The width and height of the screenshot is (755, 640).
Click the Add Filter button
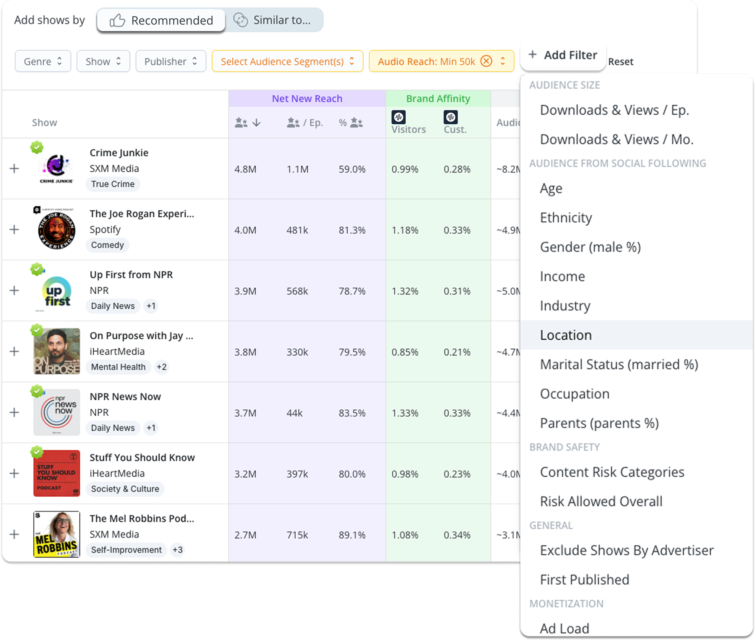click(x=563, y=55)
